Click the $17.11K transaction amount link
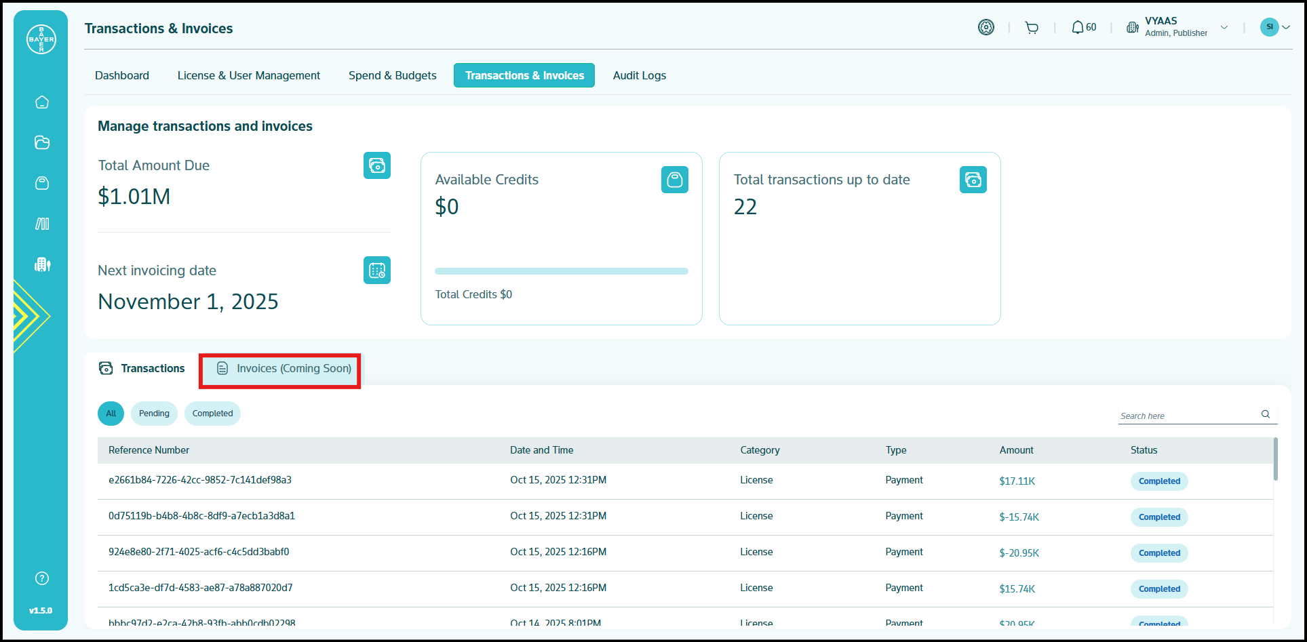The width and height of the screenshot is (1307, 642). point(1017,481)
